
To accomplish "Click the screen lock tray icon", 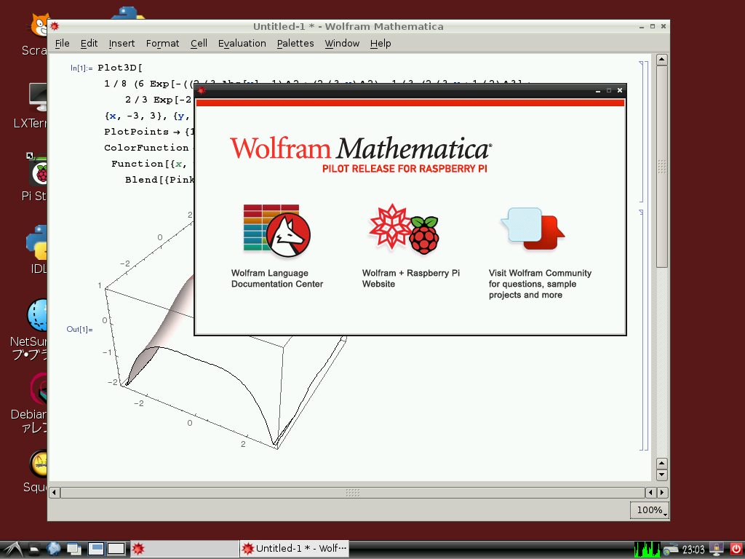I will 716,550.
